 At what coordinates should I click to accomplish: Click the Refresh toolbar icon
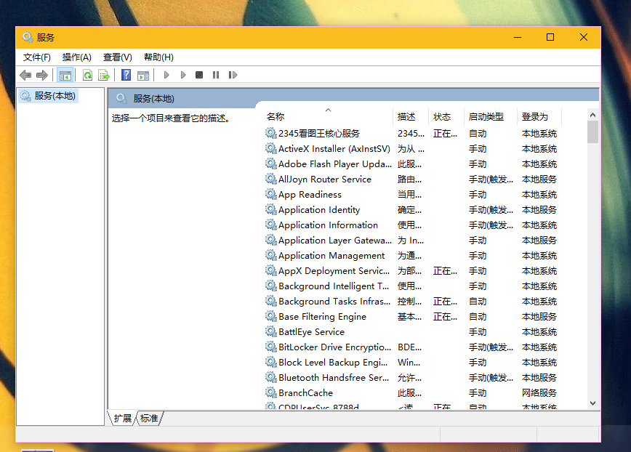[x=87, y=75]
